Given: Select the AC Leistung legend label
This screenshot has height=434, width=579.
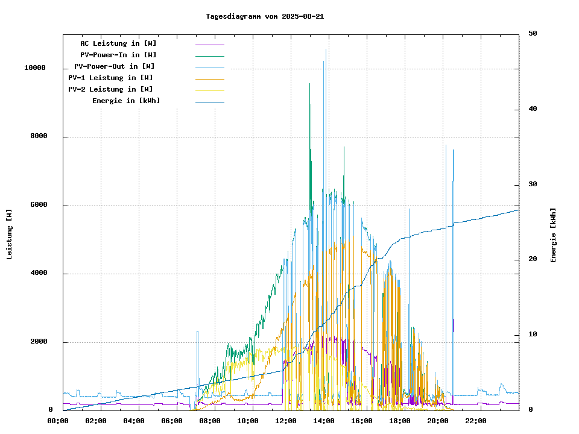Looking at the screenshot, I should (118, 43).
